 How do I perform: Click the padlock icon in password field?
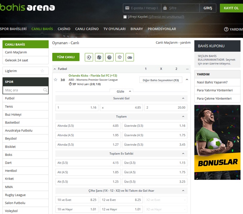coord(165,8)
